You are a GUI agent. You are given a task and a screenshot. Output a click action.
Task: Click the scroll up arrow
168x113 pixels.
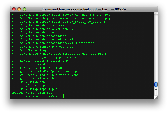pos(156,89)
